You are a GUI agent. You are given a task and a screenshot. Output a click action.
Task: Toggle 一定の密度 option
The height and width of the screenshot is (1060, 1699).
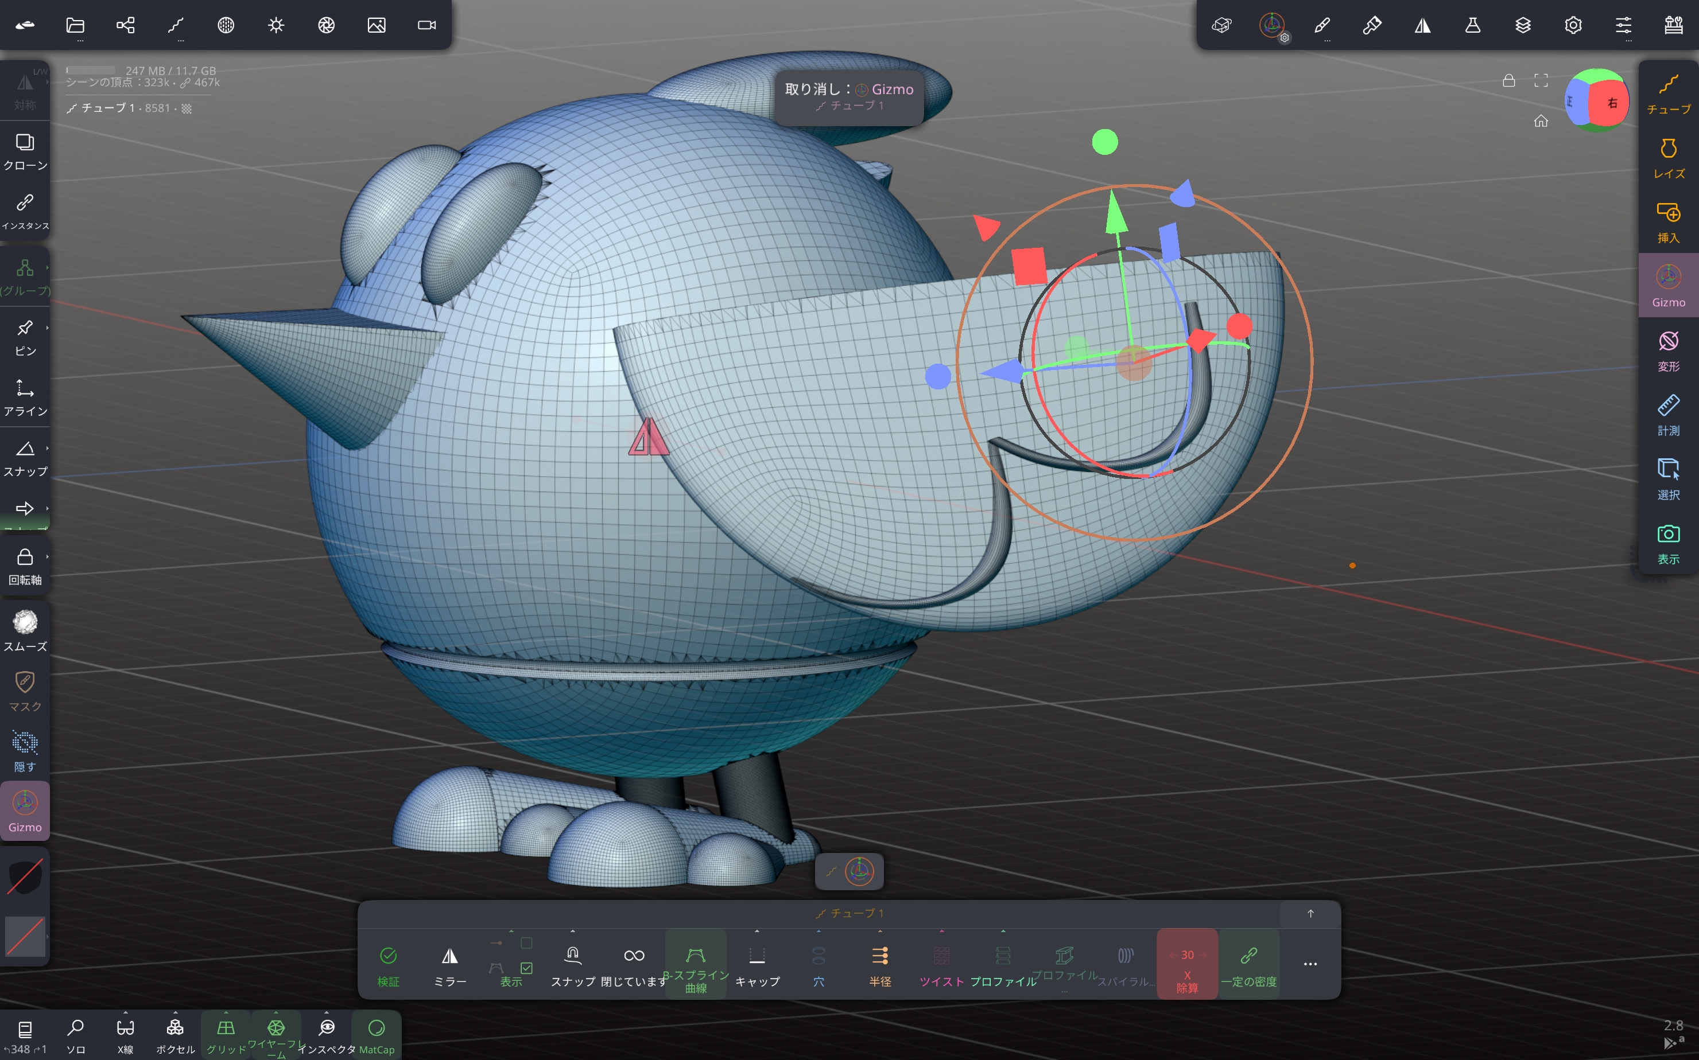click(x=1248, y=965)
